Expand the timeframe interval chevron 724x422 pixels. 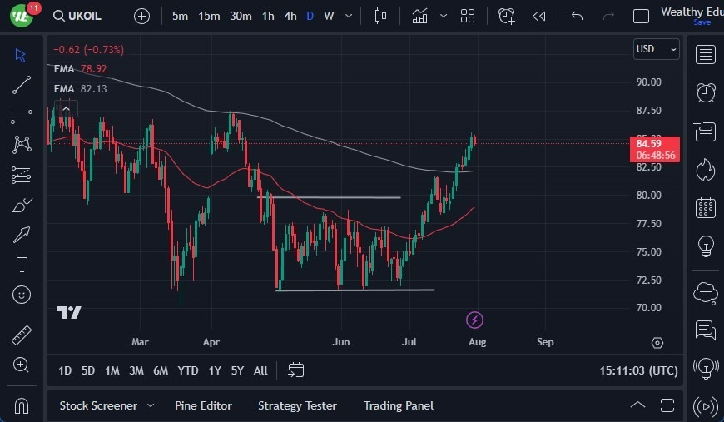tap(349, 16)
